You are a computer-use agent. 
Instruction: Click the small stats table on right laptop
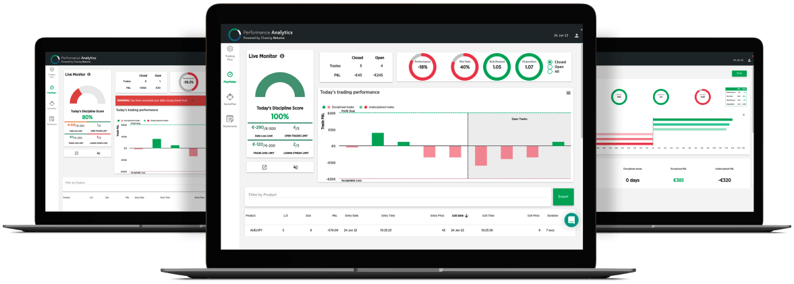736,96
